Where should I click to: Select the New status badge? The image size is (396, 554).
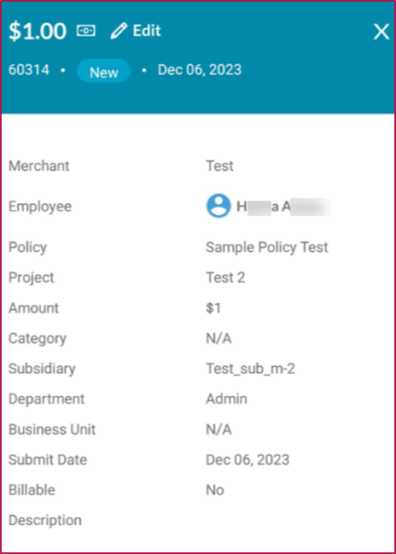pyautogui.click(x=104, y=71)
